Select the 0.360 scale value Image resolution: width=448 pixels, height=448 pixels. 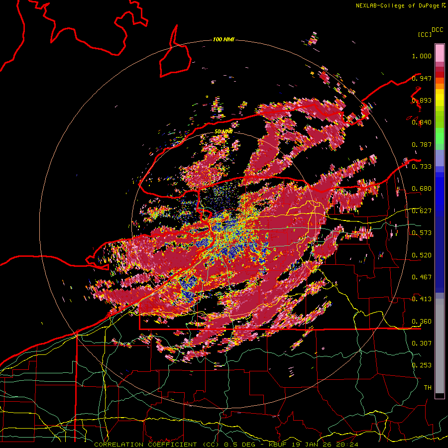(422, 322)
